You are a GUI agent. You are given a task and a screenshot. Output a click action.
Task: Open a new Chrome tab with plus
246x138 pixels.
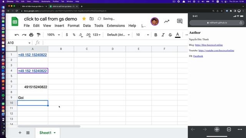click(81, 7)
